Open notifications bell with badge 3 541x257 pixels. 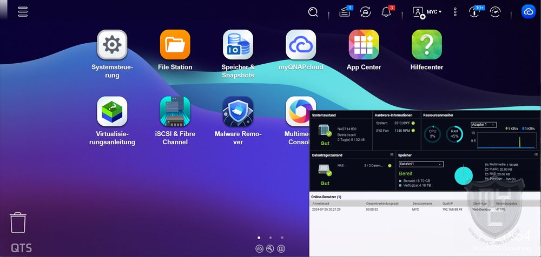(387, 12)
